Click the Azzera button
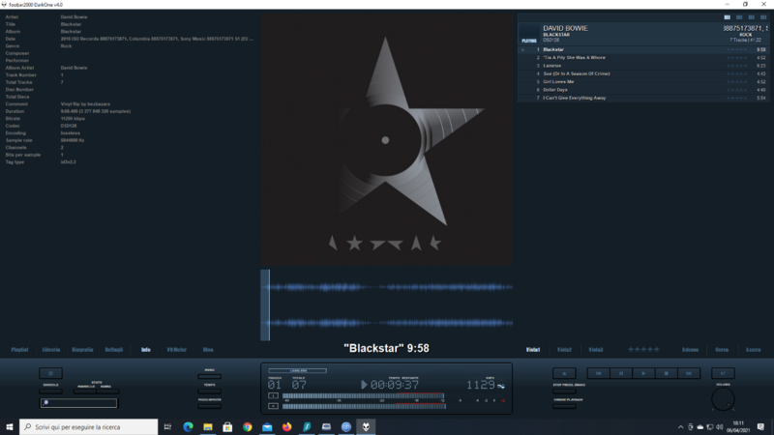This screenshot has width=774, height=435. 754,350
